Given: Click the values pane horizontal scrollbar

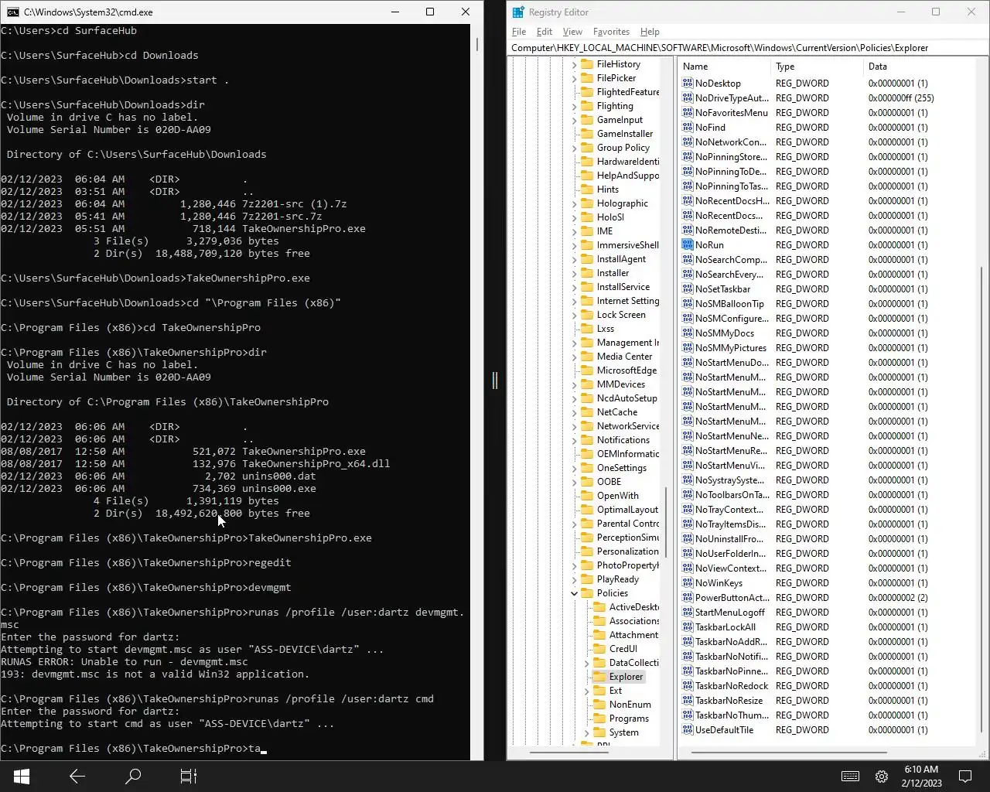Looking at the screenshot, I should pyautogui.click(x=789, y=752).
